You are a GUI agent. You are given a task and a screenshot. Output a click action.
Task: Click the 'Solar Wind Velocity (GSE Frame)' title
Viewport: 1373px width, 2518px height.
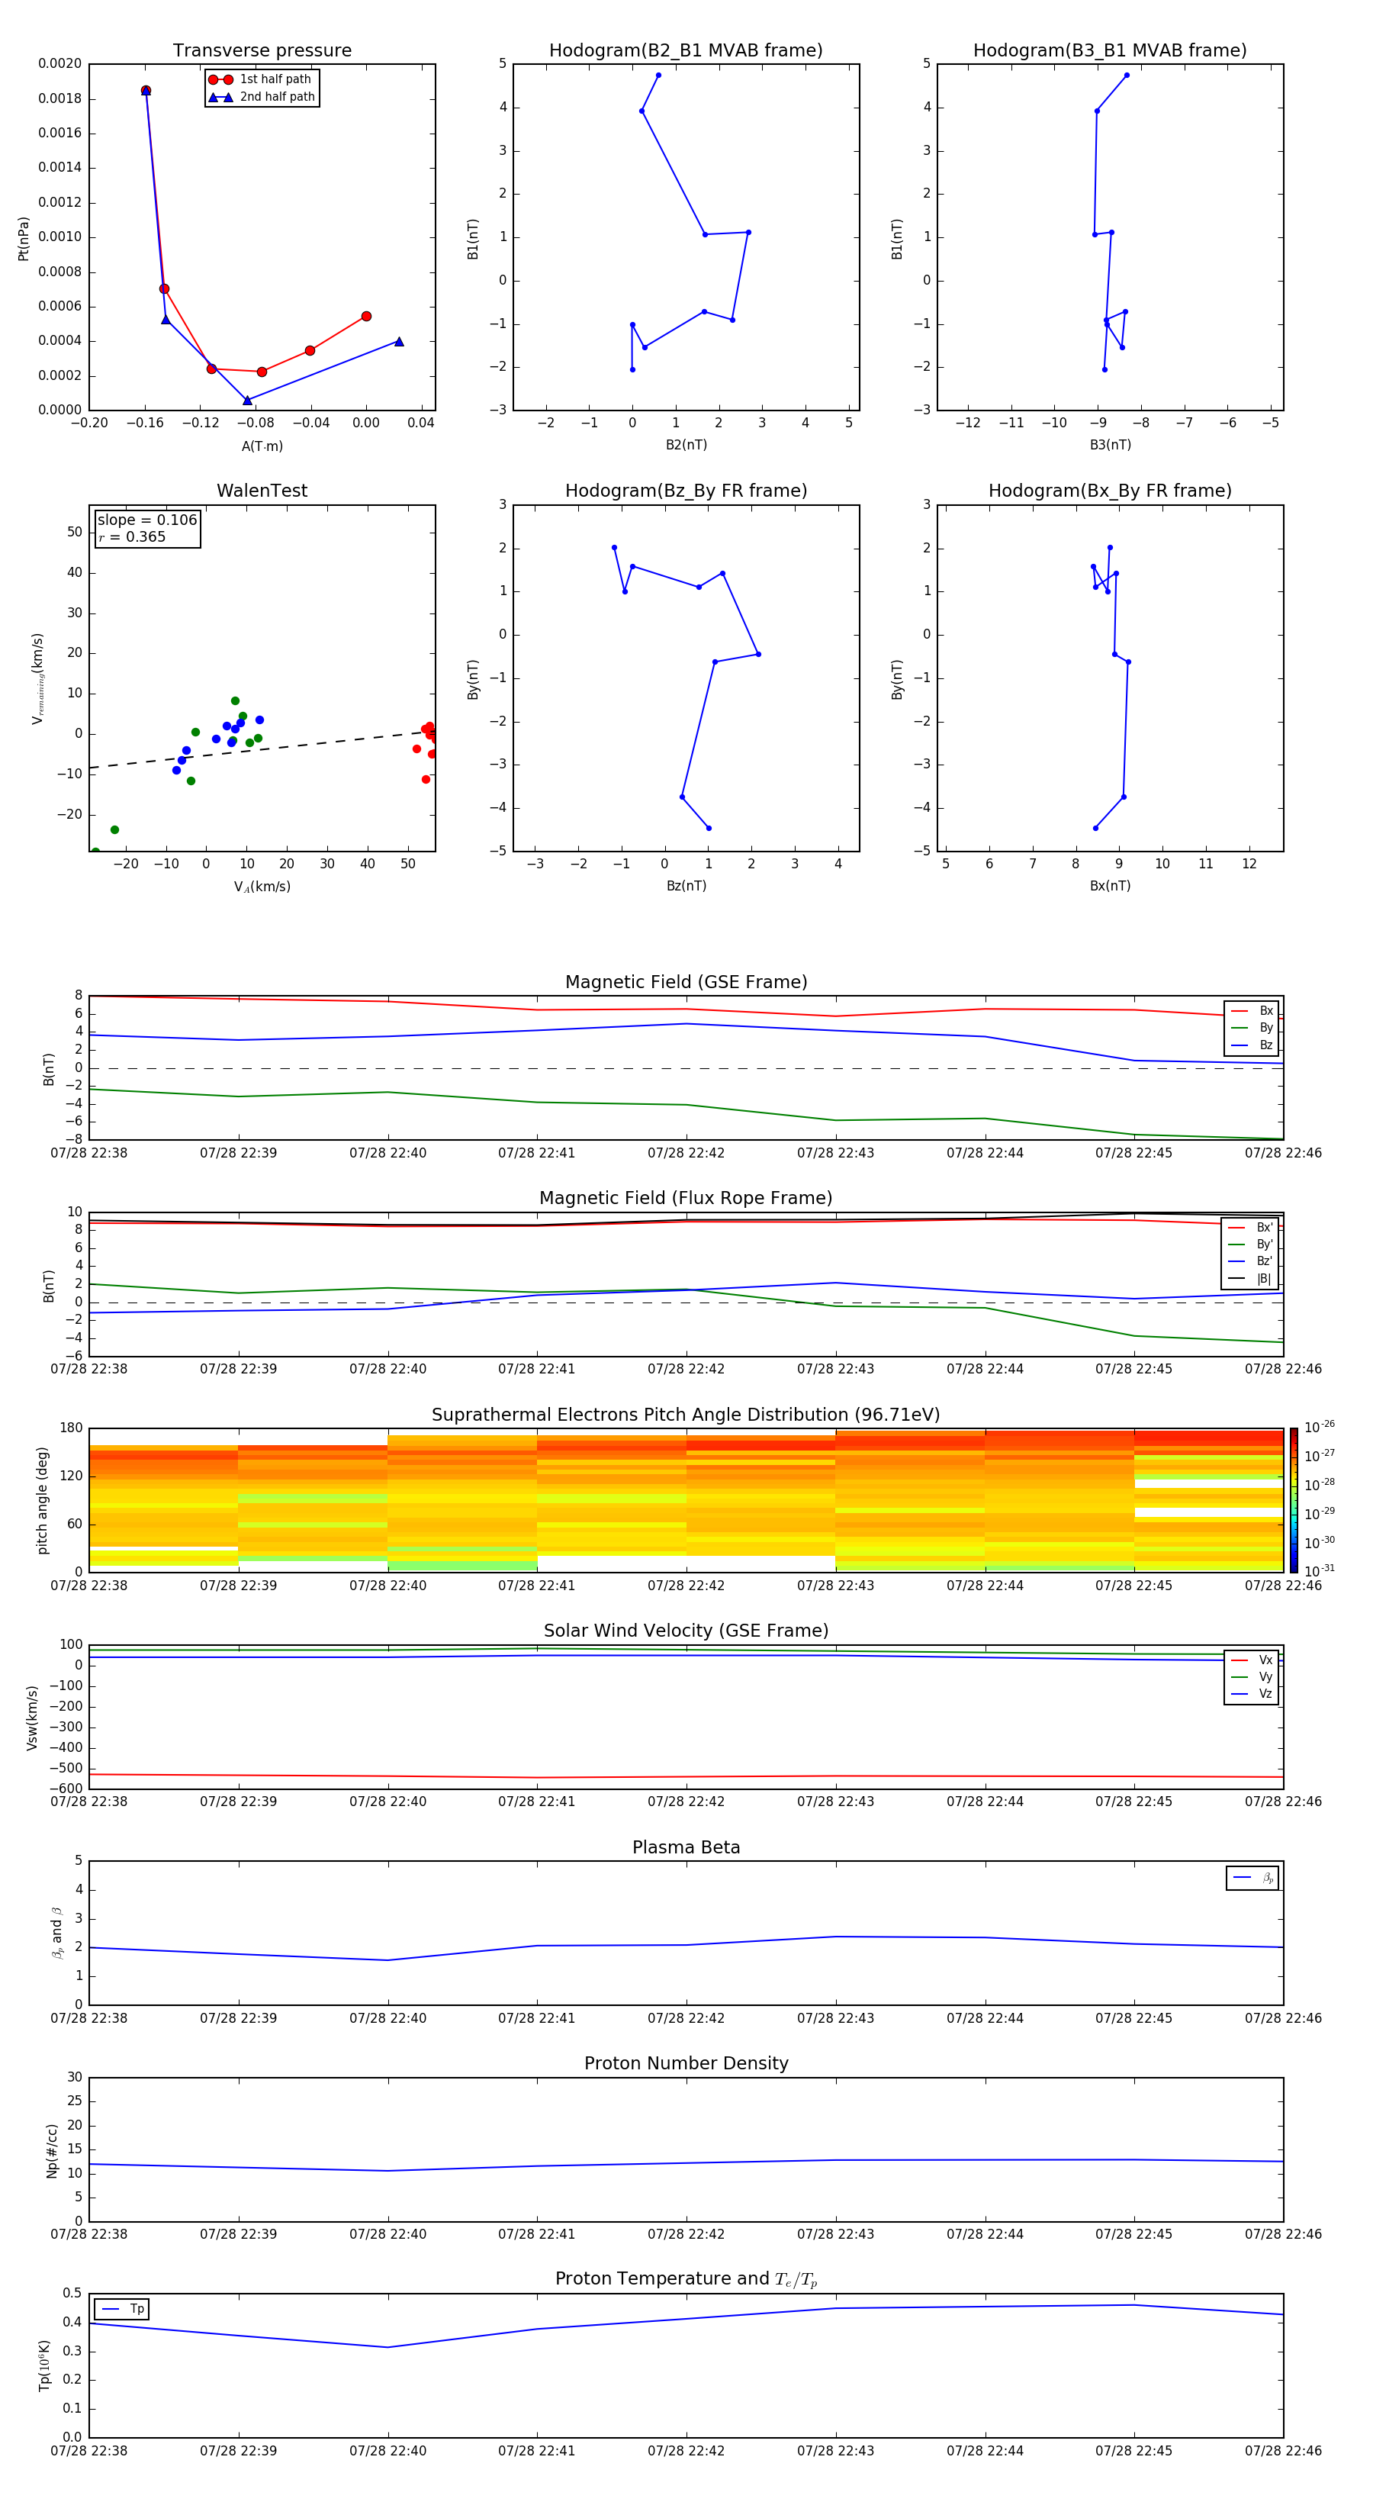pyautogui.click(x=686, y=1631)
